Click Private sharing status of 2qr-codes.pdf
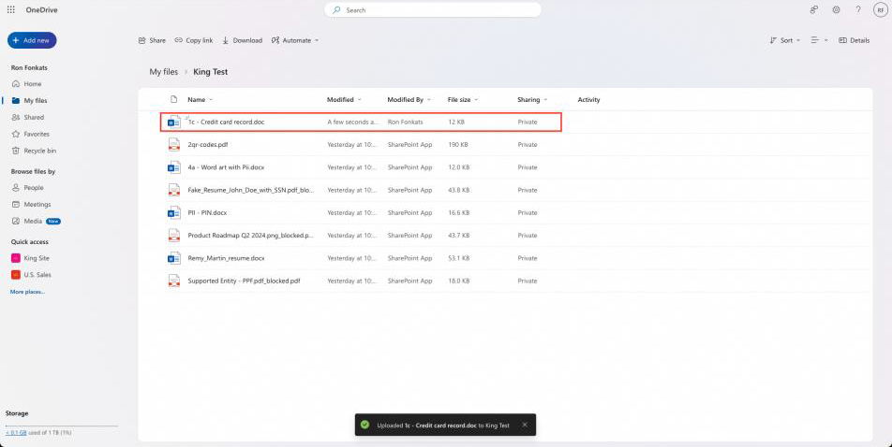The image size is (892, 447). pyautogui.click(x=528, y=145)
